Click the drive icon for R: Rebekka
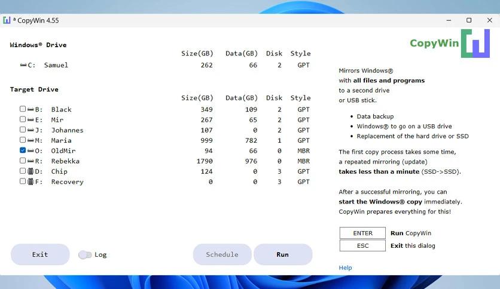The image size is (500, 289). (31, 161)
